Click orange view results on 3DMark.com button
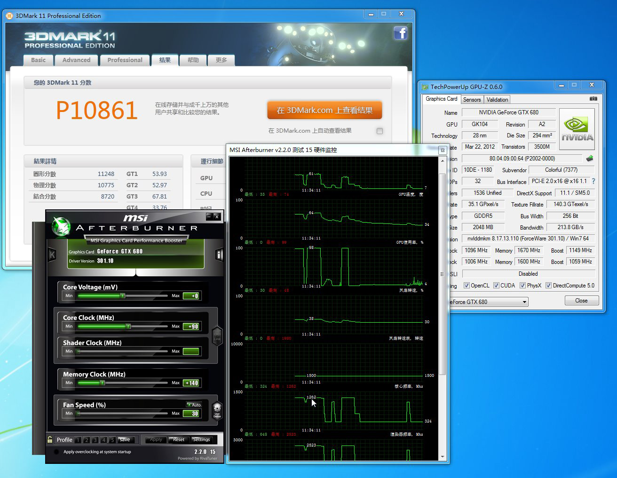The image size is (617, 478). 324,111
